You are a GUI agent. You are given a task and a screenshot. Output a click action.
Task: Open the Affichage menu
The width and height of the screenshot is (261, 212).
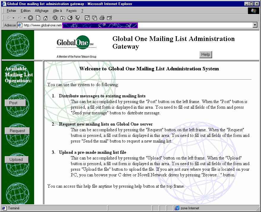coord(42,11)
